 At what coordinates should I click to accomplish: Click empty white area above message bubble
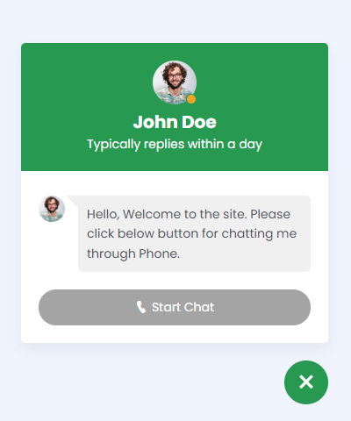(x=175, y=183)
